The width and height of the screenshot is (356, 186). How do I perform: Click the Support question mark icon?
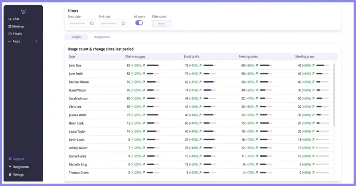[x=10, y=159]
